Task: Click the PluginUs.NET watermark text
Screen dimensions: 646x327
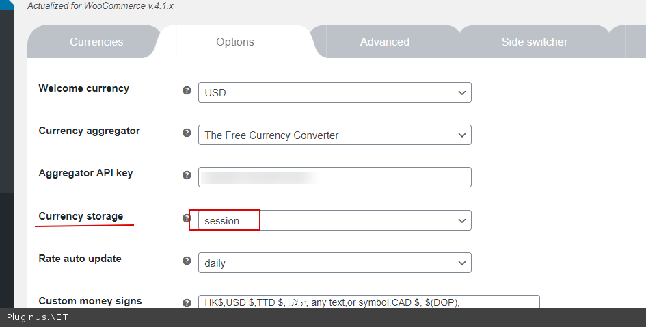Action: 38,317
